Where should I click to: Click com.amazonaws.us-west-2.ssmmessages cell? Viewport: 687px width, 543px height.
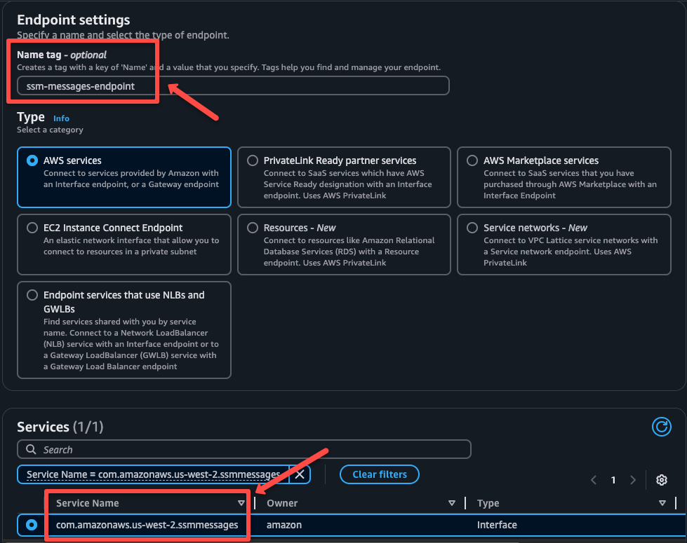point(147,525)
